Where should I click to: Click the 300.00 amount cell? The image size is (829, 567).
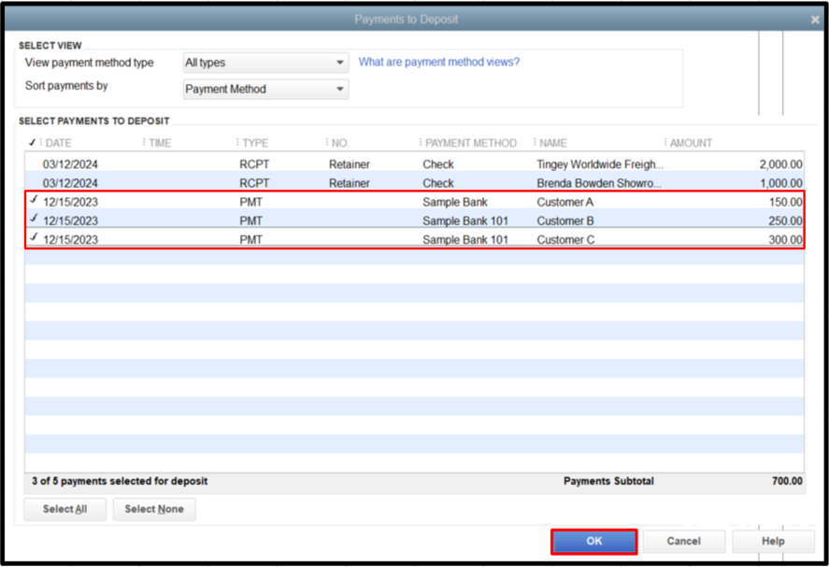786,239
